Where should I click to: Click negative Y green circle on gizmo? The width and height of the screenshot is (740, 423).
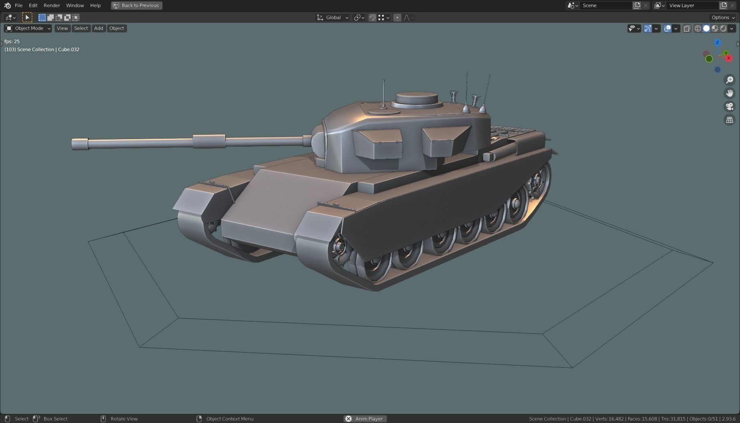pyautogui.click(x=709, y=59)
